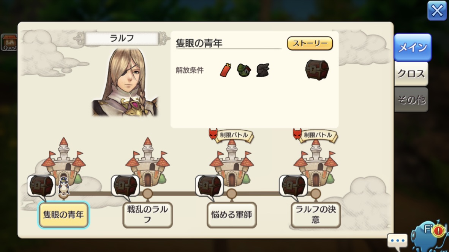This screenshot has height=252, width=449.
Task: Click the red firecracker unlock condition icon
Action: 225,70
